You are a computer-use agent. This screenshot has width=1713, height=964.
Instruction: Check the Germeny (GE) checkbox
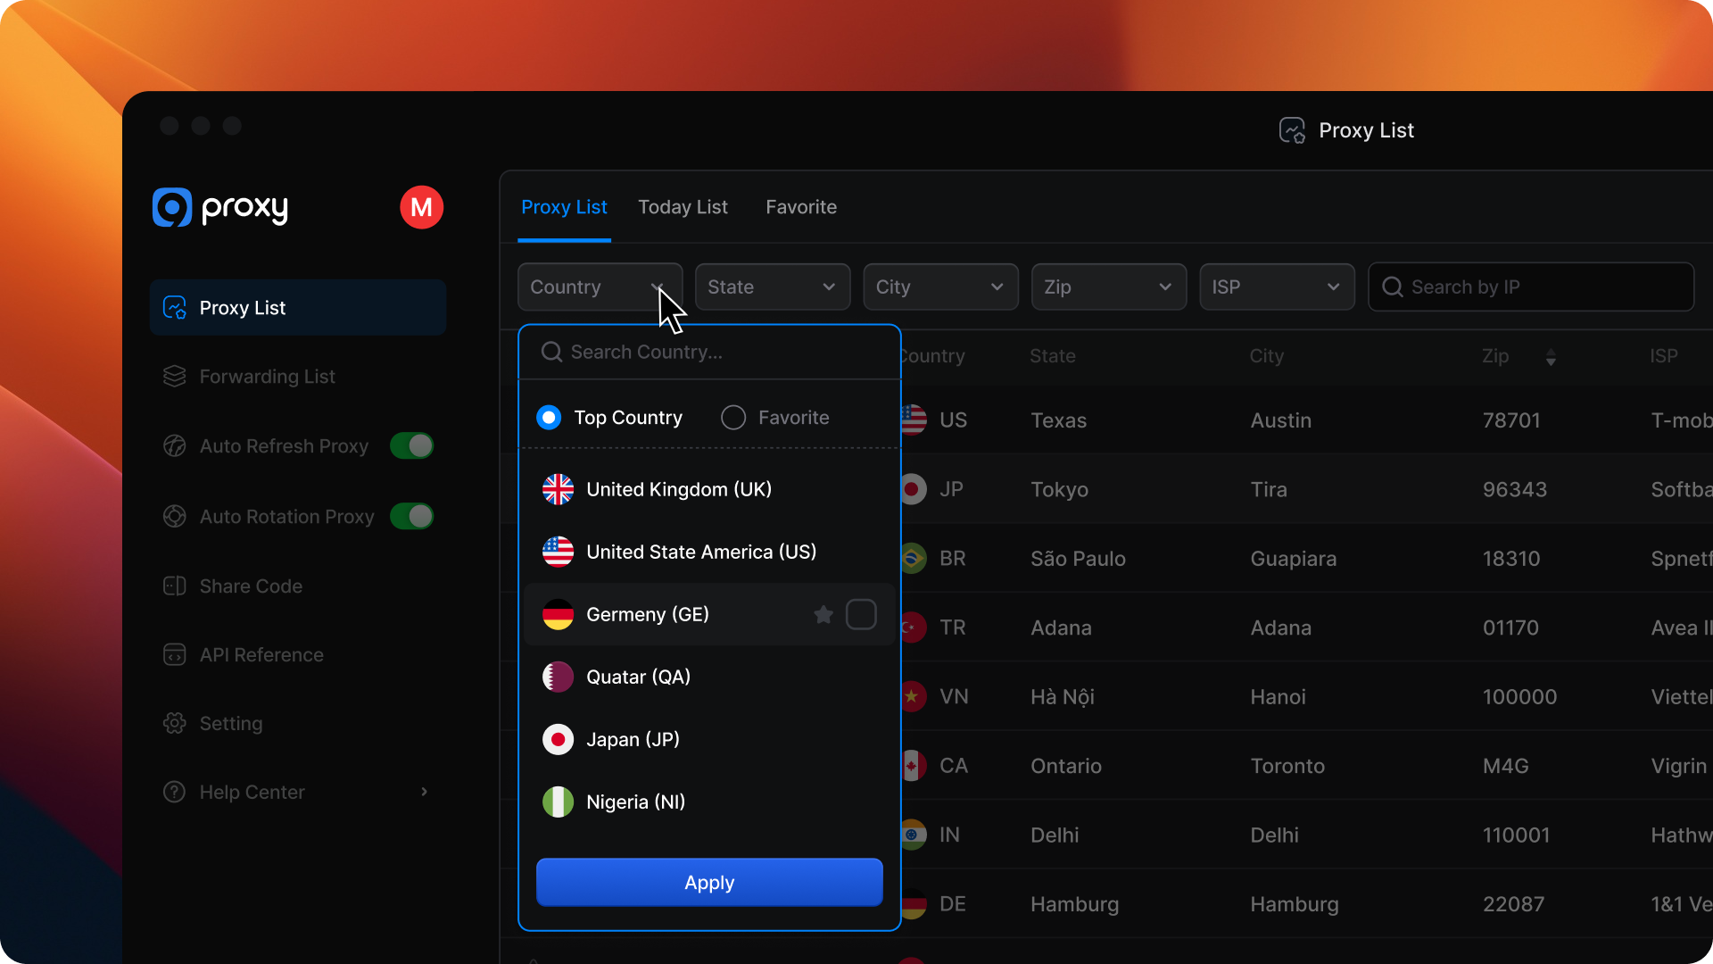tap(861, 614)
